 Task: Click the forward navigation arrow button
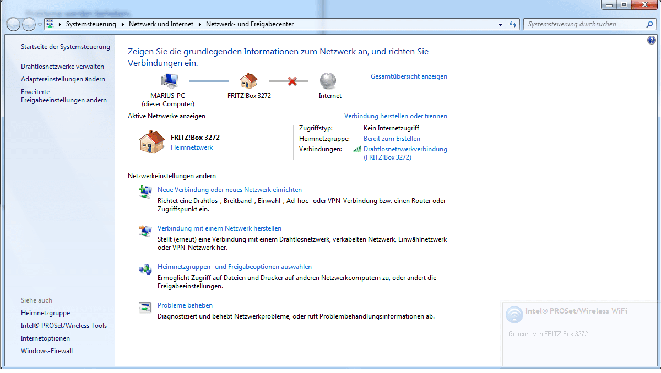pyautogui.click(x=29, y=24)
